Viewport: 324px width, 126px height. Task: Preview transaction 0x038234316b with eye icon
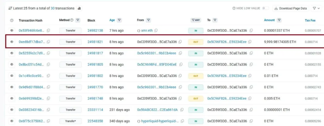(x=12, y=110)
